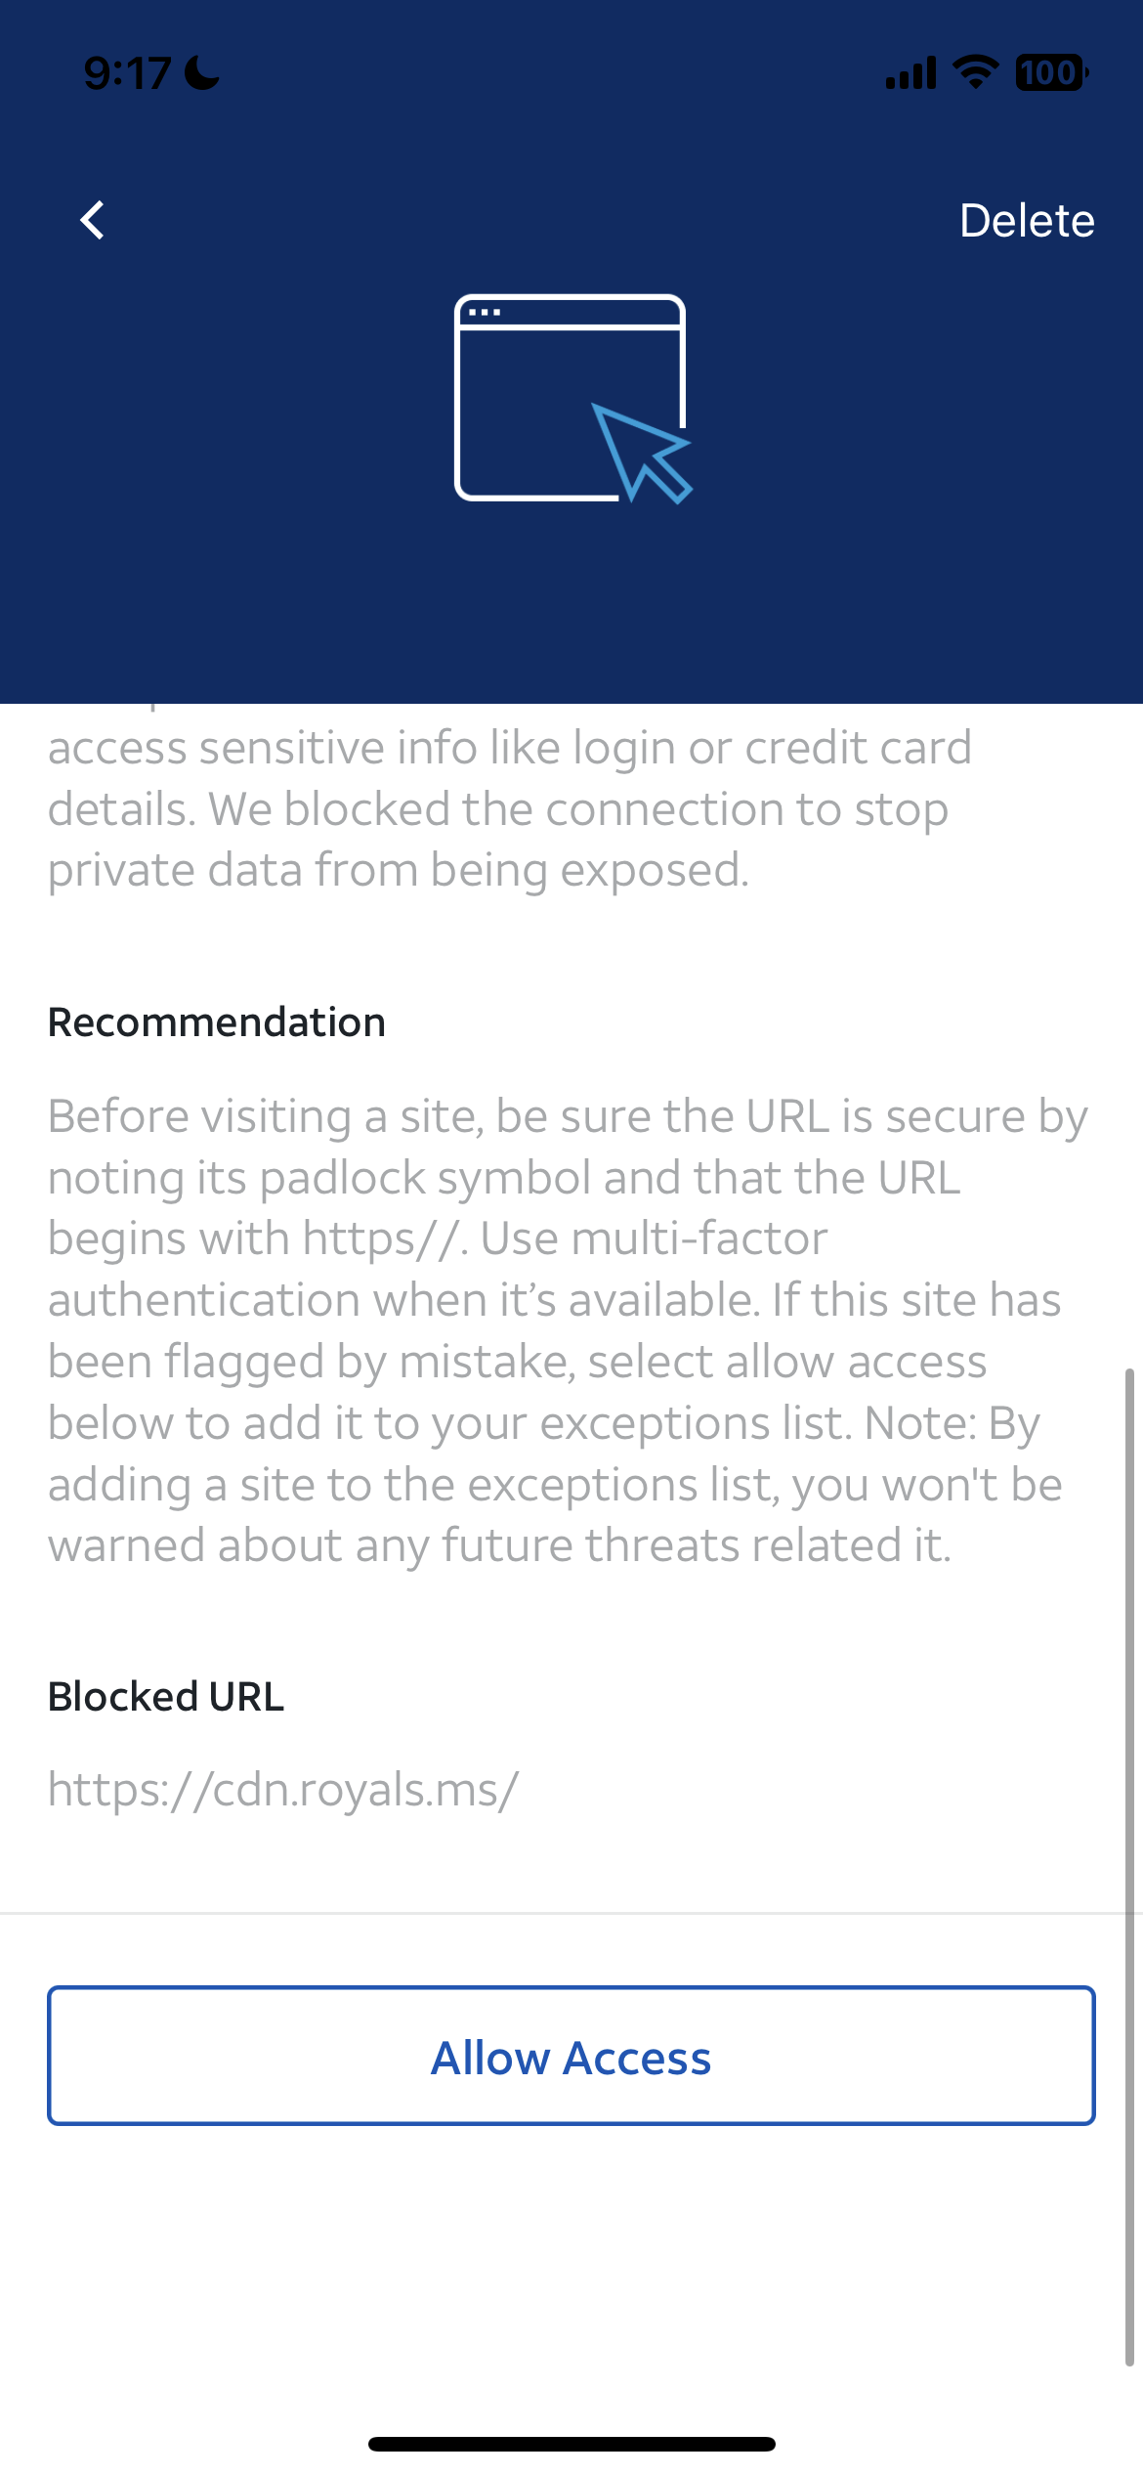Tap the divider line above Allow Access

pyautogui.click(x=565, y=1913)
